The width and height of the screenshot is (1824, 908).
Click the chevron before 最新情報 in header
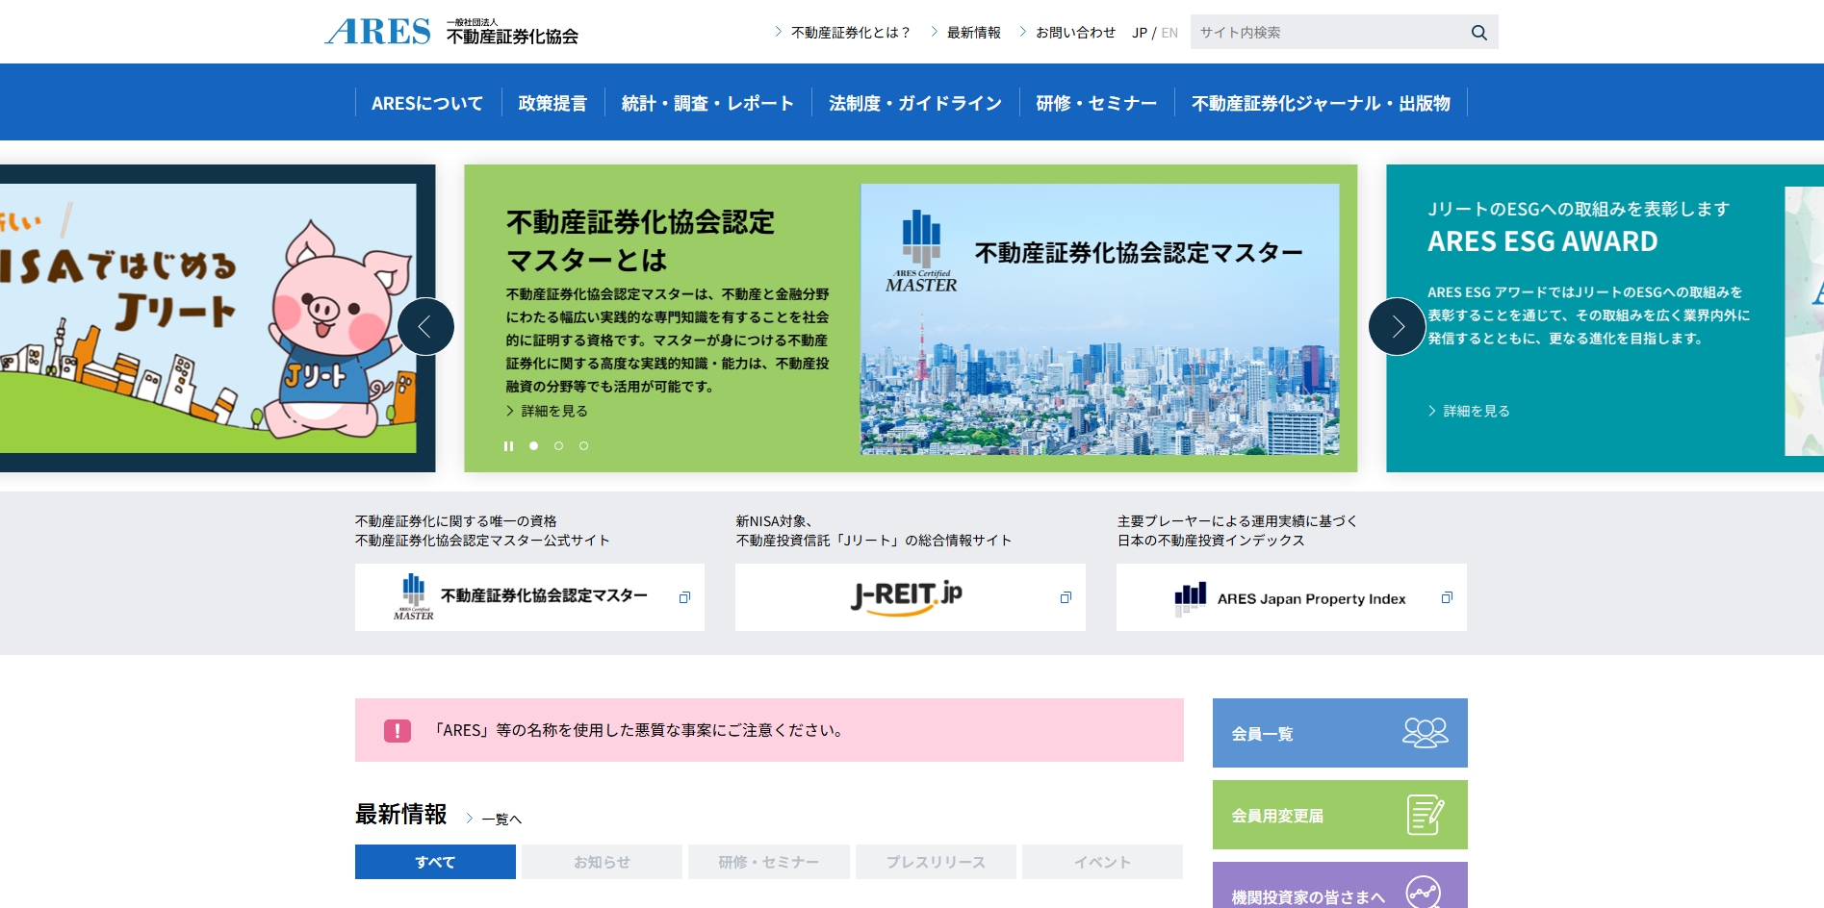[934, 32]
